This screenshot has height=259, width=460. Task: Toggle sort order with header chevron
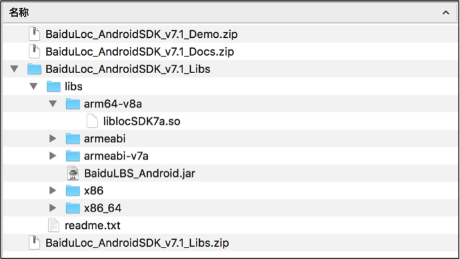(x=446, y=13)
